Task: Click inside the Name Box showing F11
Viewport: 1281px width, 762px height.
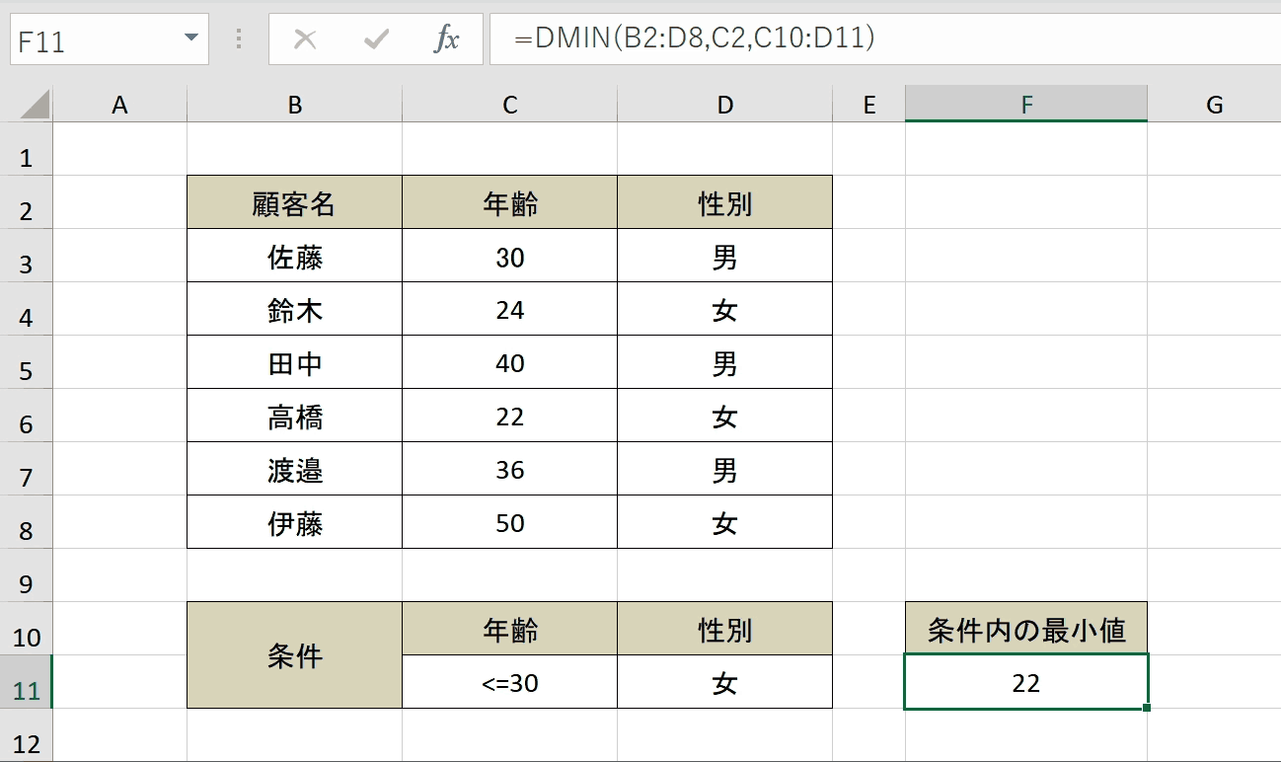Action: (94, 39)
